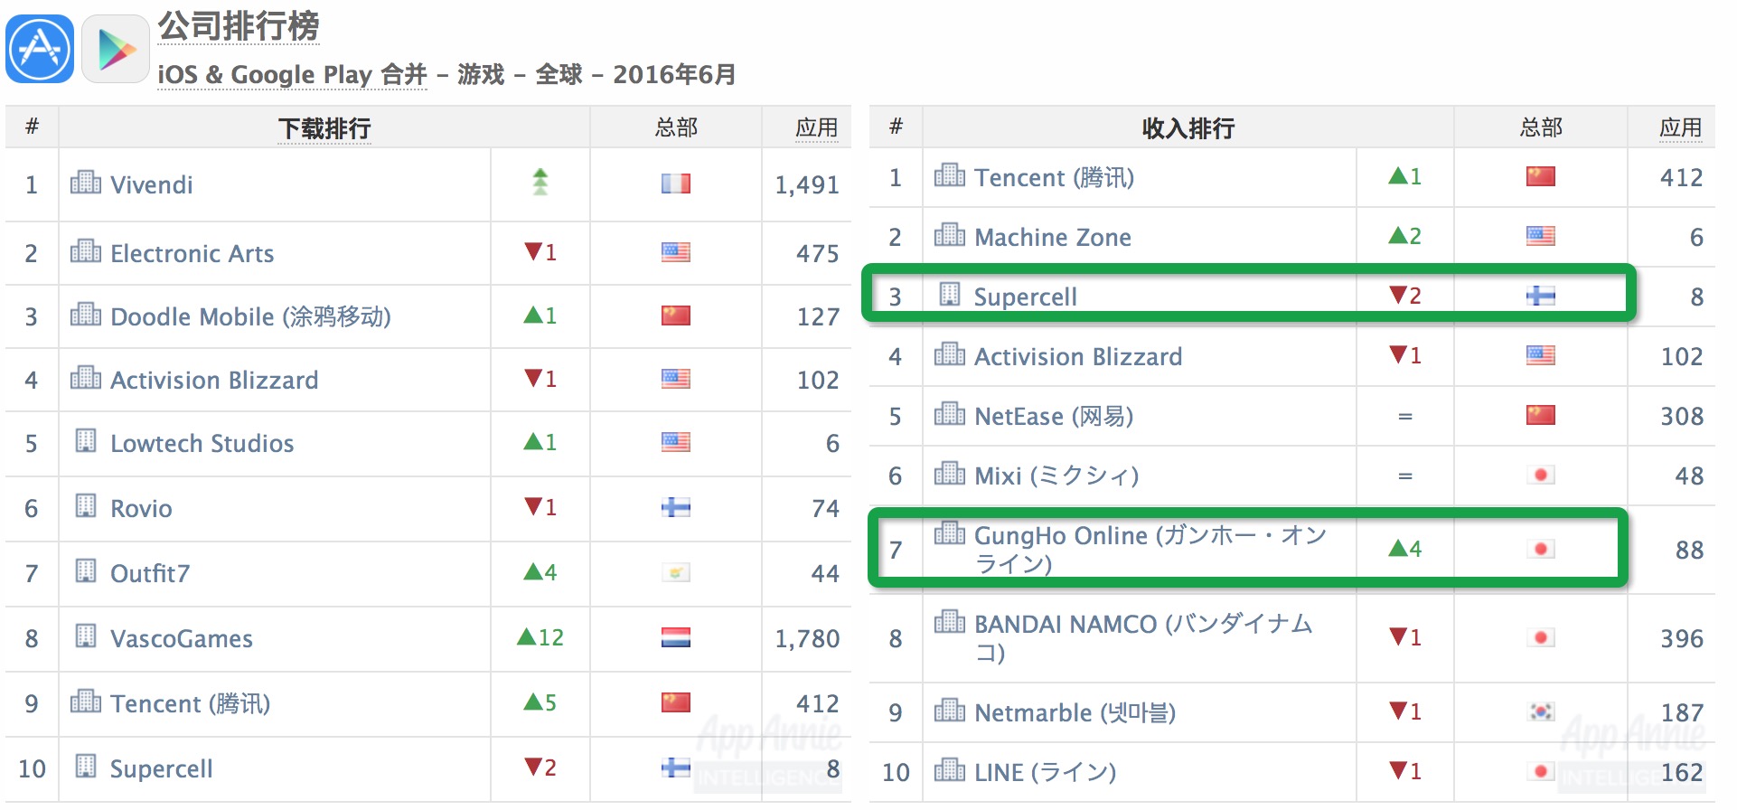Open Supercell in the revenue ranking

coord(1025,297)
